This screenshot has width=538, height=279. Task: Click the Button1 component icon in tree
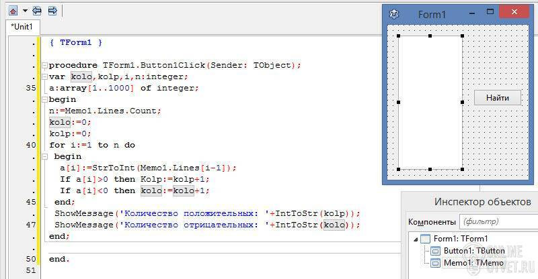point(435,252)
